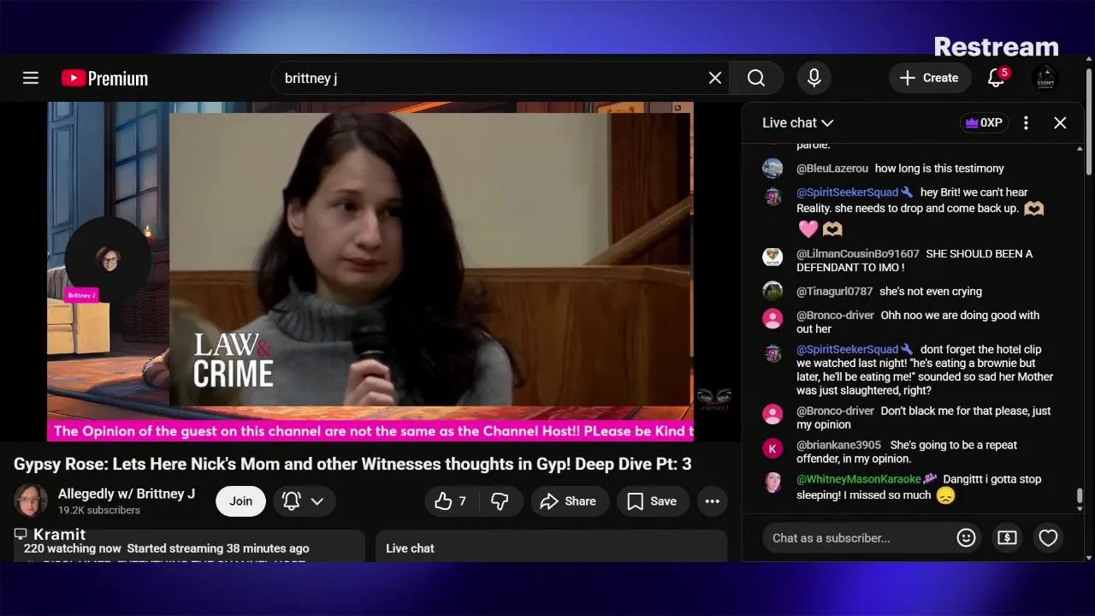Open the notifications bell
Viewport: 1095px width, 616px height.
[996, 78]
